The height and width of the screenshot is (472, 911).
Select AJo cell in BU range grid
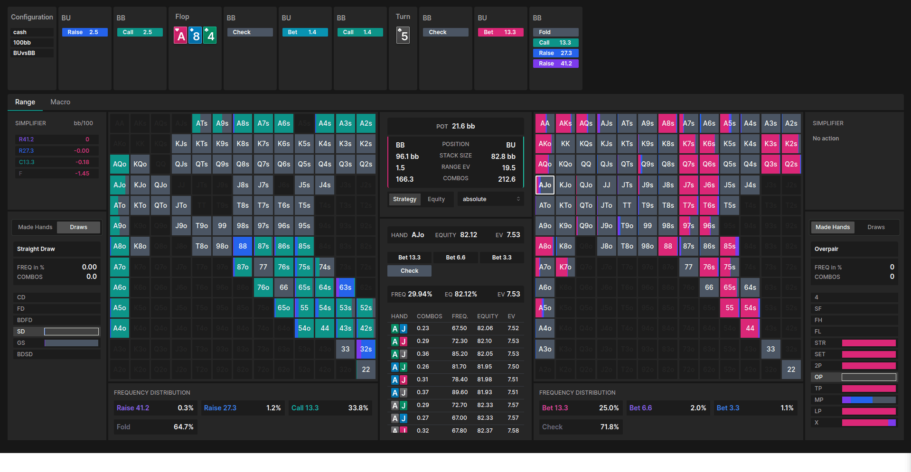[x=545, y=185]
